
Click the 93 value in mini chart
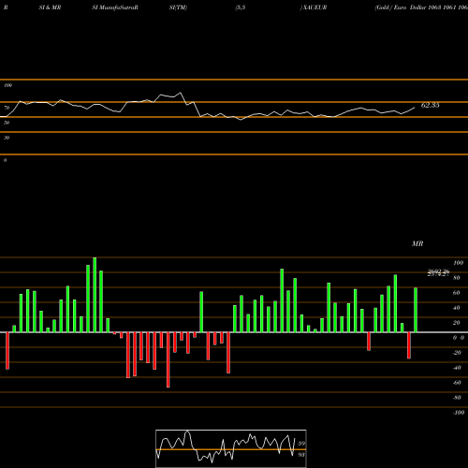click(301, 455)
